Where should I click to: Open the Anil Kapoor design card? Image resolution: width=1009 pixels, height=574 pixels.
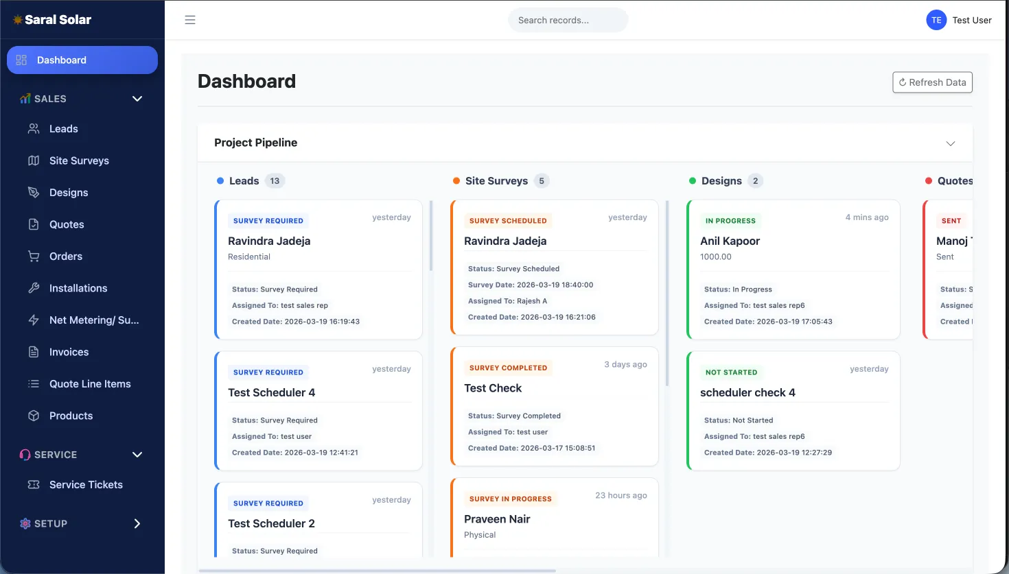click(x=793, y=270)
